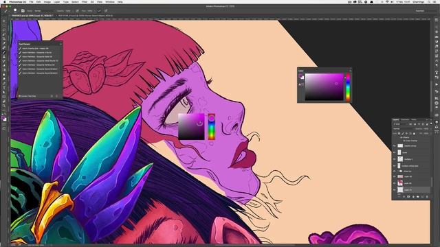
Task: Select the Gradient tool
Action: [4, 70]
